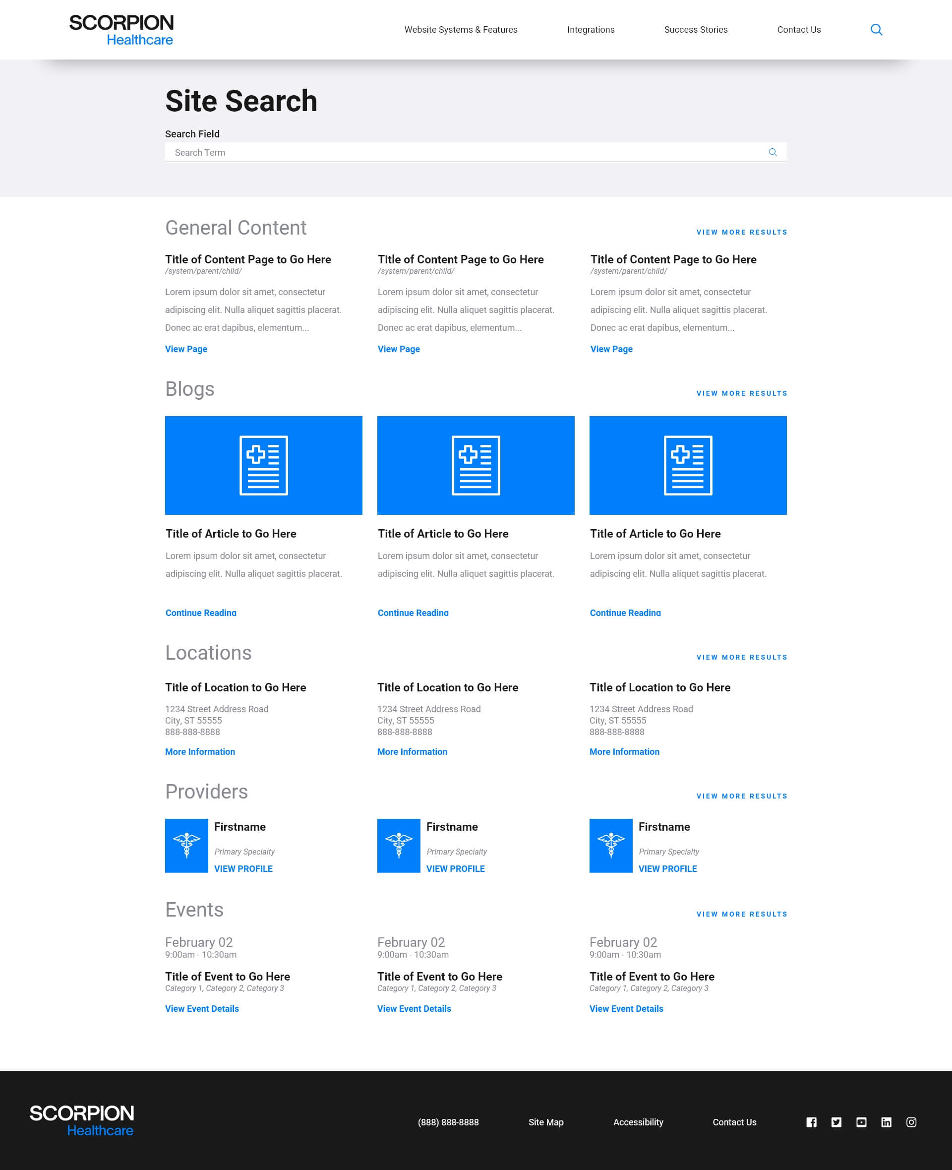Click the second blog post medical document icon
952x1170 pixels.
click(475, 465)
